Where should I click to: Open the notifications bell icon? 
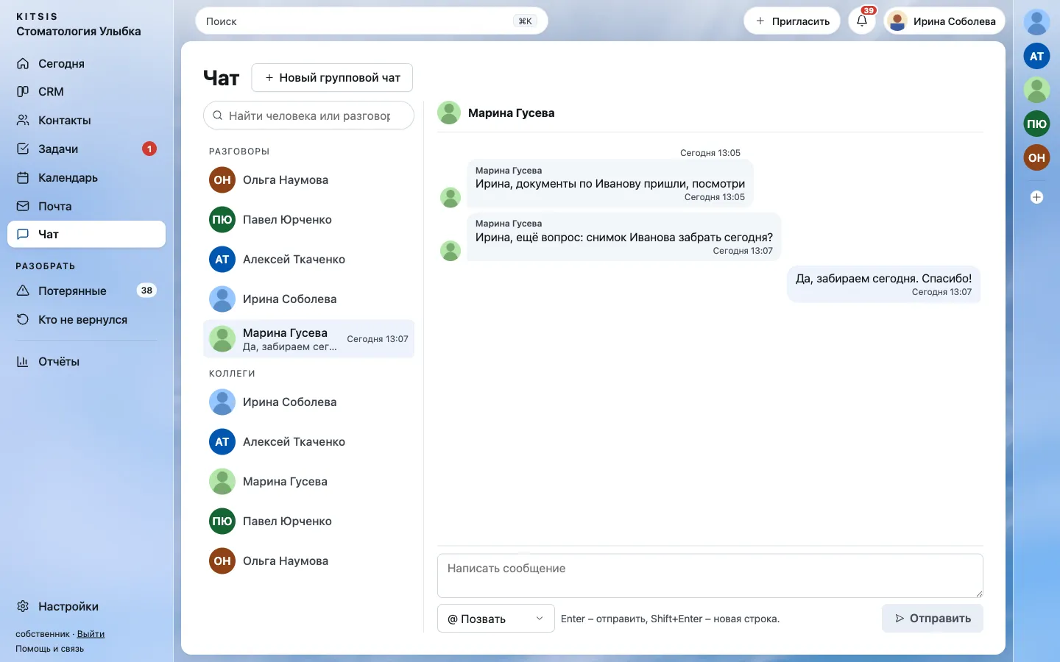[862, 21]
